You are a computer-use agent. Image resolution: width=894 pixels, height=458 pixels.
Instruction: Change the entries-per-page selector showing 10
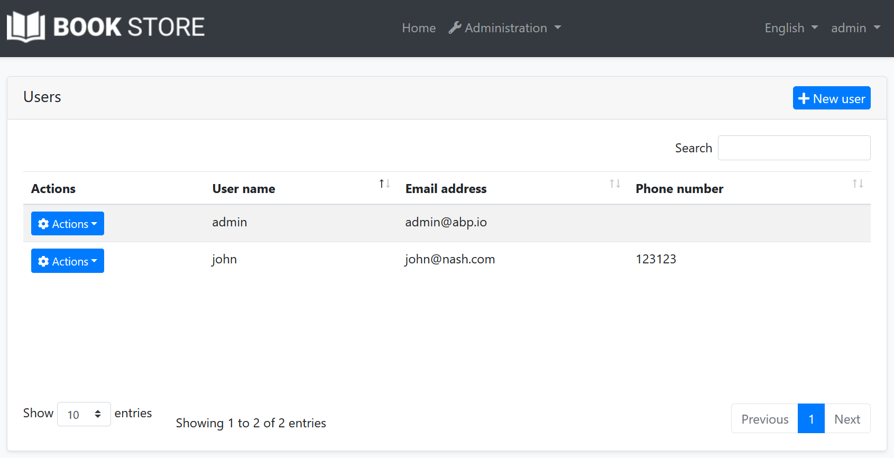click(84, 414)
